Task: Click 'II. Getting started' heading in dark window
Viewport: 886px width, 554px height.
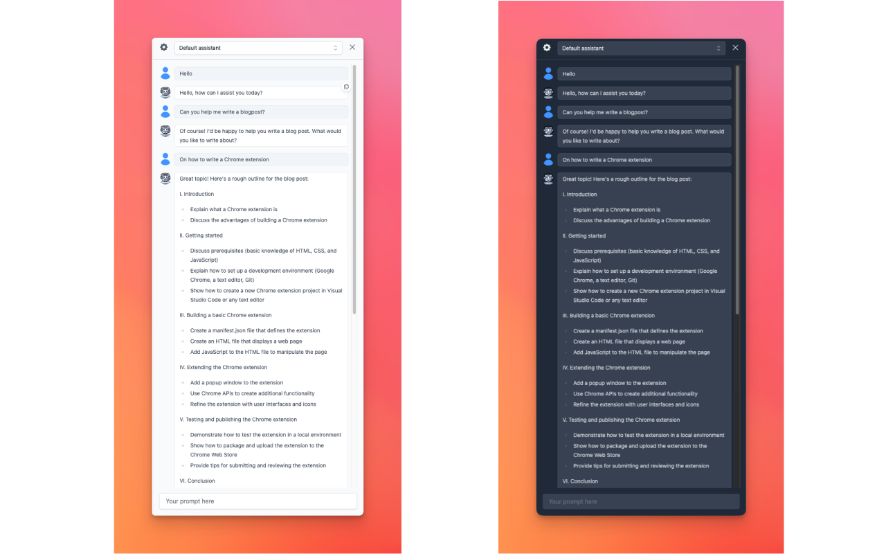Action: pos(584,236)
